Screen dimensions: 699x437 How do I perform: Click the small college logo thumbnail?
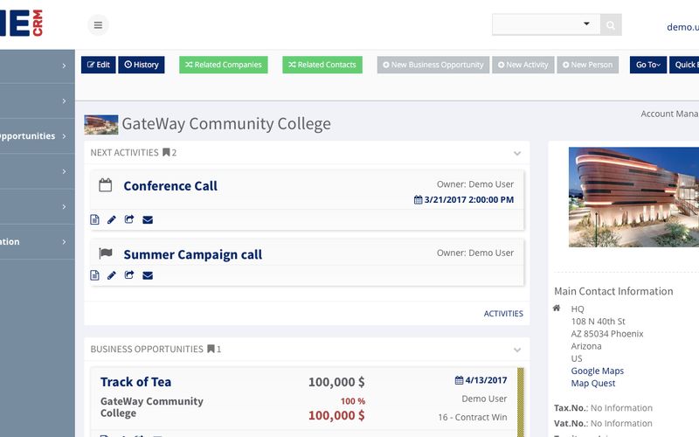point(101,125)
